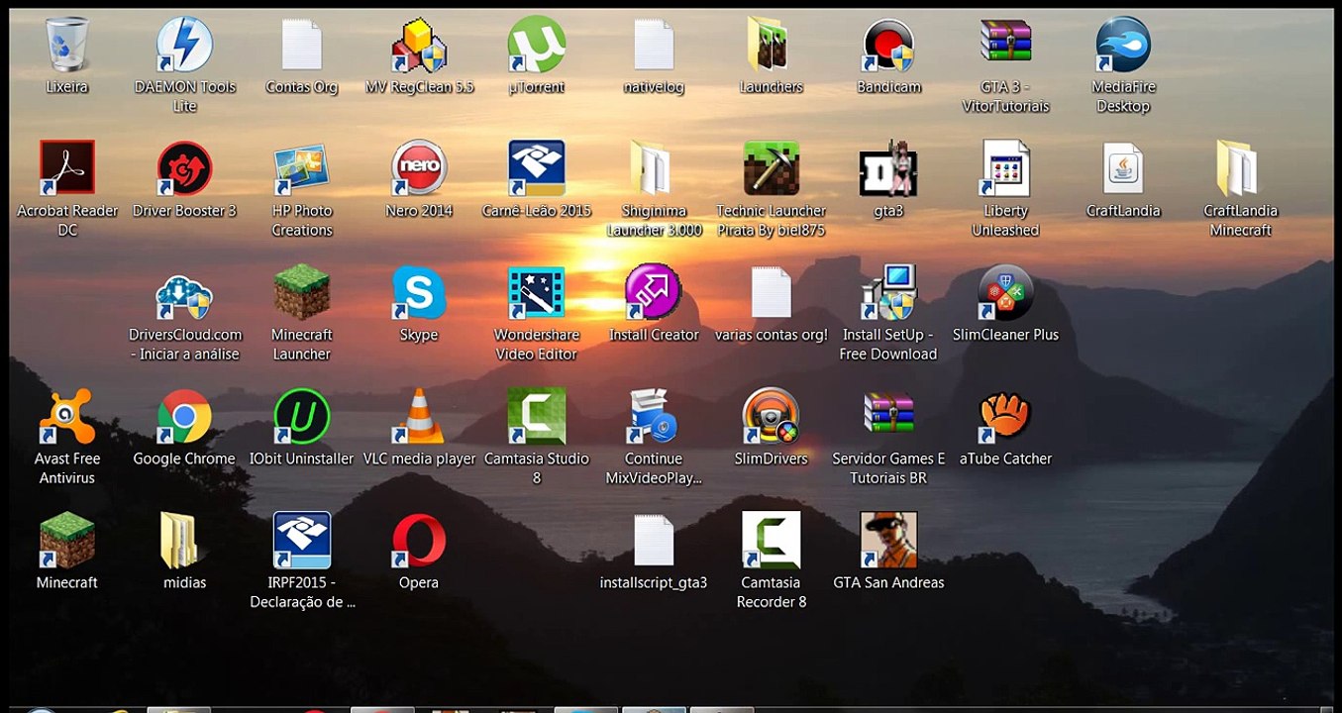
Task: Select the Continue MixVideoPlay shortcut
Action: [654, 417]
